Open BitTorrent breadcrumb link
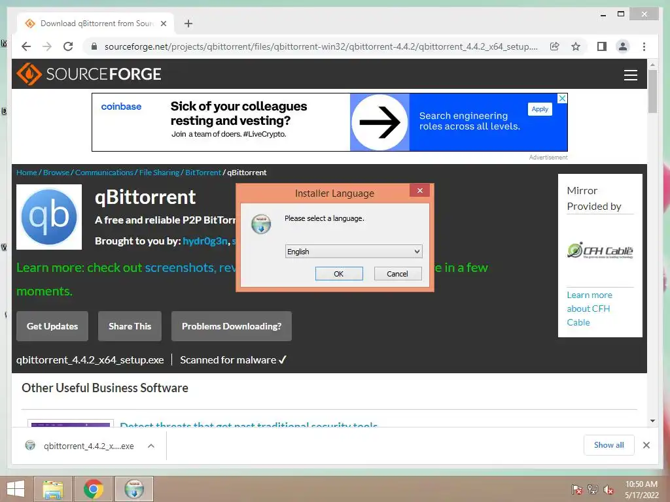670x502 pixels. click(x=203, y=173)
